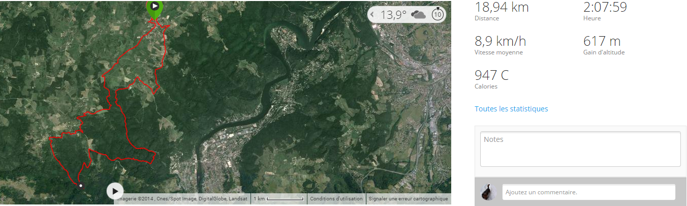The width and height of the screenshot is (687, 206).
Task: Click the 13,9° temperature reading
Action: coord(394,15)
